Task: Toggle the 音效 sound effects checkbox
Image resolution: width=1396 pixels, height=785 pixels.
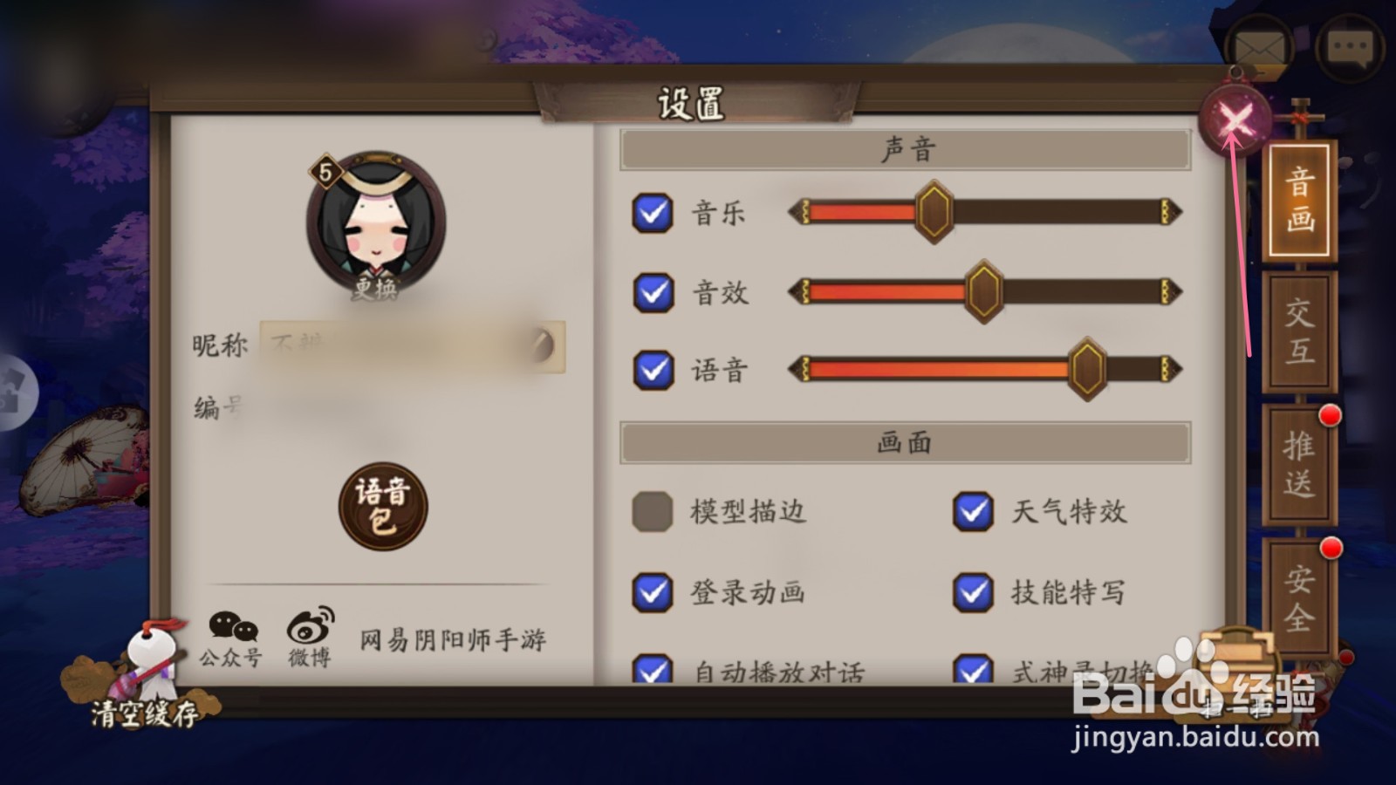Action: [x=652, y=292]
